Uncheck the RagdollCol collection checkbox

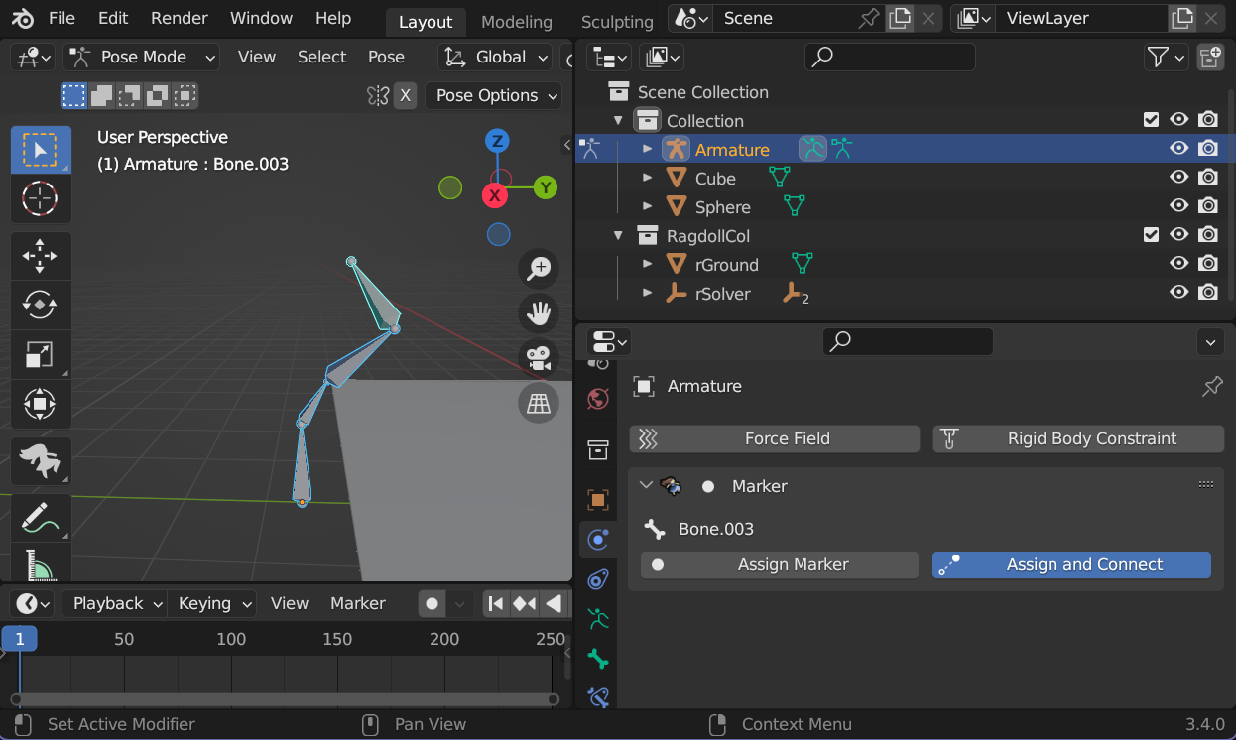(x=1151, y=235)
